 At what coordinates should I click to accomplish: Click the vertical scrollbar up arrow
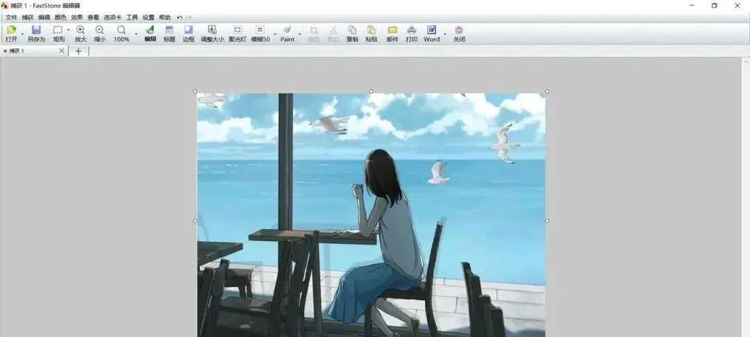point(746,61)
